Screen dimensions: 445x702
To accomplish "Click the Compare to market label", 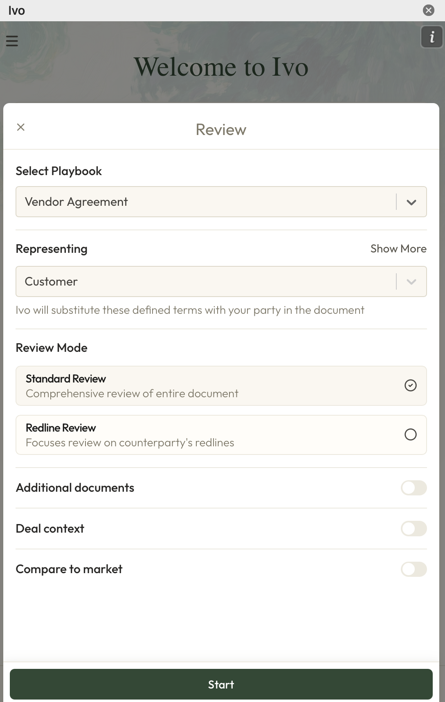I will [69, 569].
